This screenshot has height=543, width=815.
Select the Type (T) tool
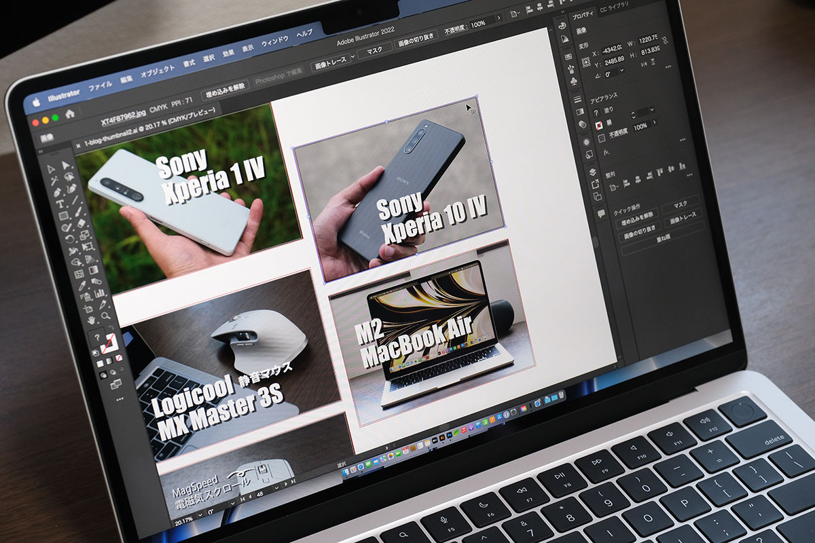[60, 204]
